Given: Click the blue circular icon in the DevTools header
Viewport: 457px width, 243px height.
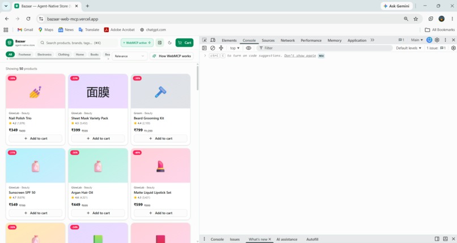Looking at the screenshot, I should click(x=429, y=40).
